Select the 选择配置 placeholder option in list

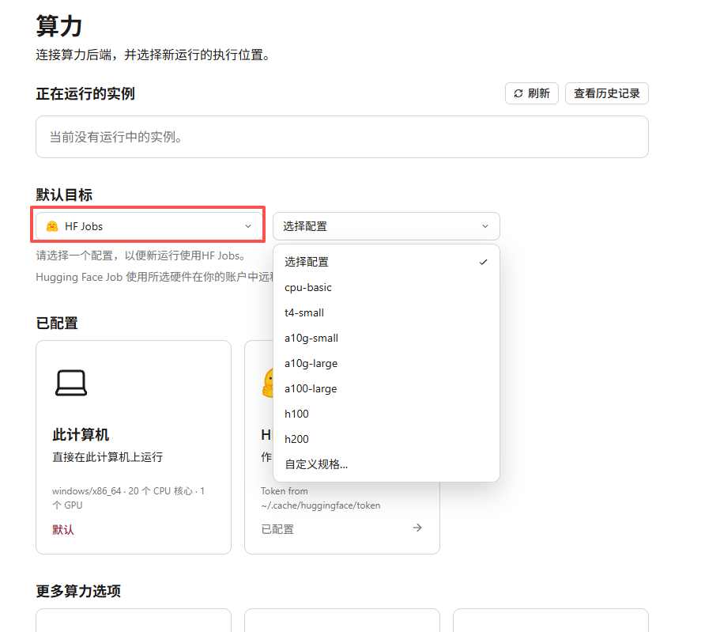386,262
